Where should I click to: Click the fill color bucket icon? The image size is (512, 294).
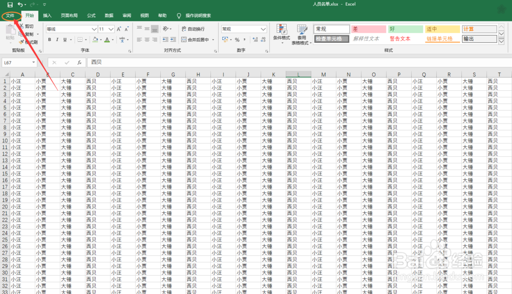tap(95, 40)
